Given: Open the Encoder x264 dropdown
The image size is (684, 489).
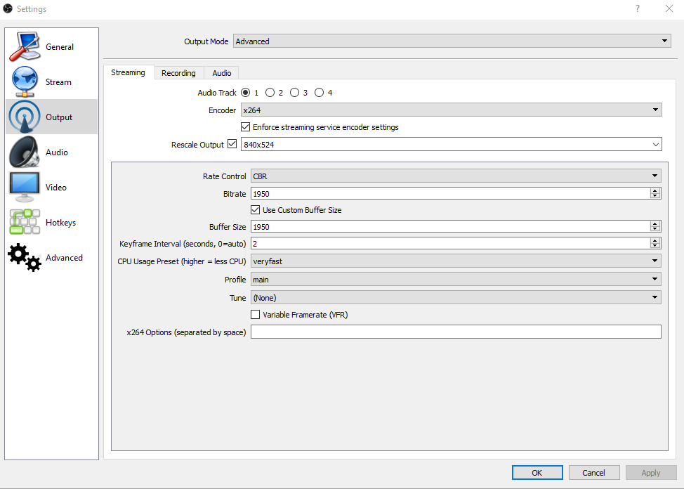Looking at the screenshot, I should point(451,110).
